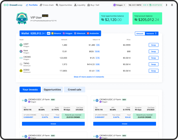Click right card CROWD/USDC pair icon
This screenshot has width=178, height=140.
(96, 101)
